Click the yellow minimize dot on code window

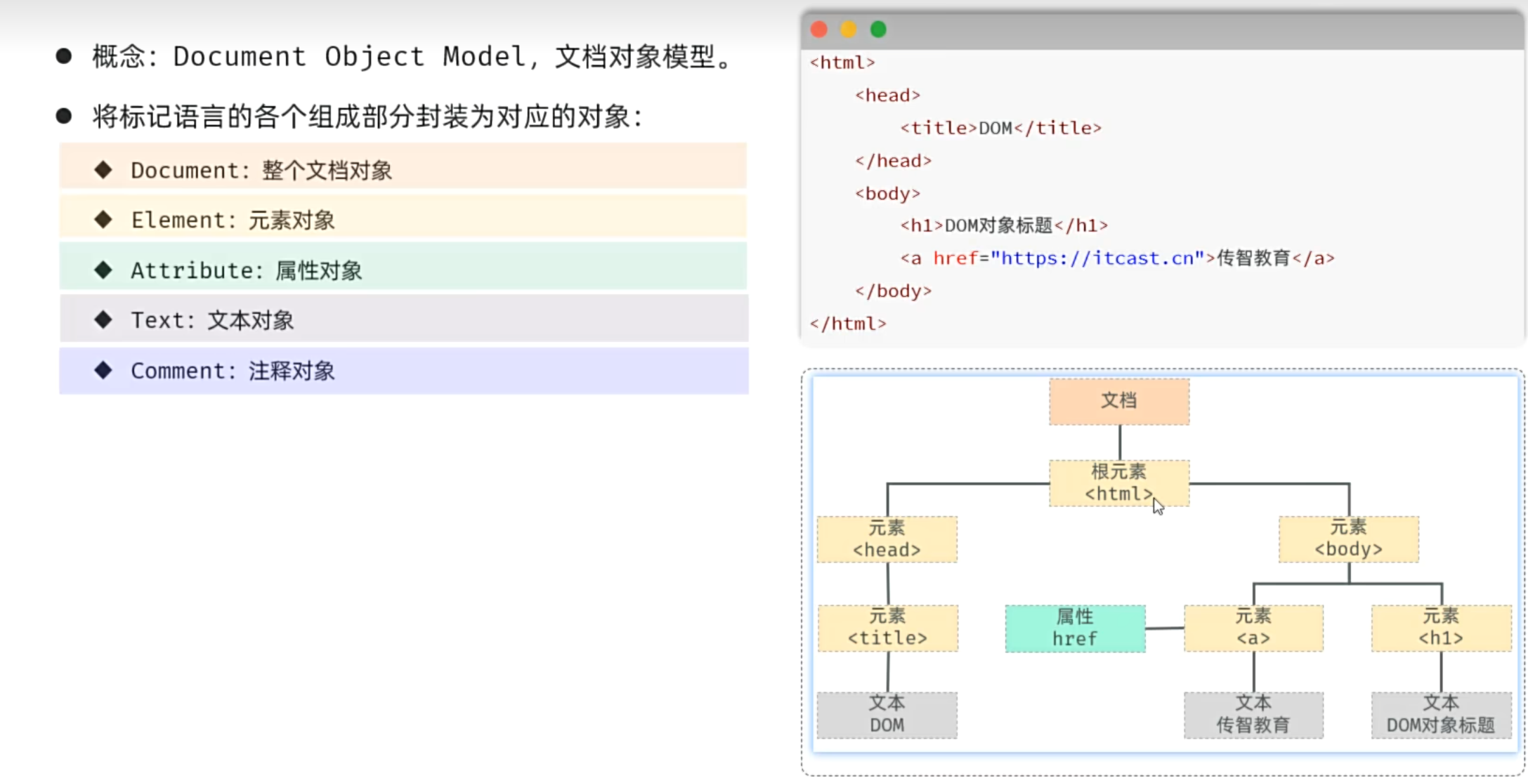[x=849, y=29]
